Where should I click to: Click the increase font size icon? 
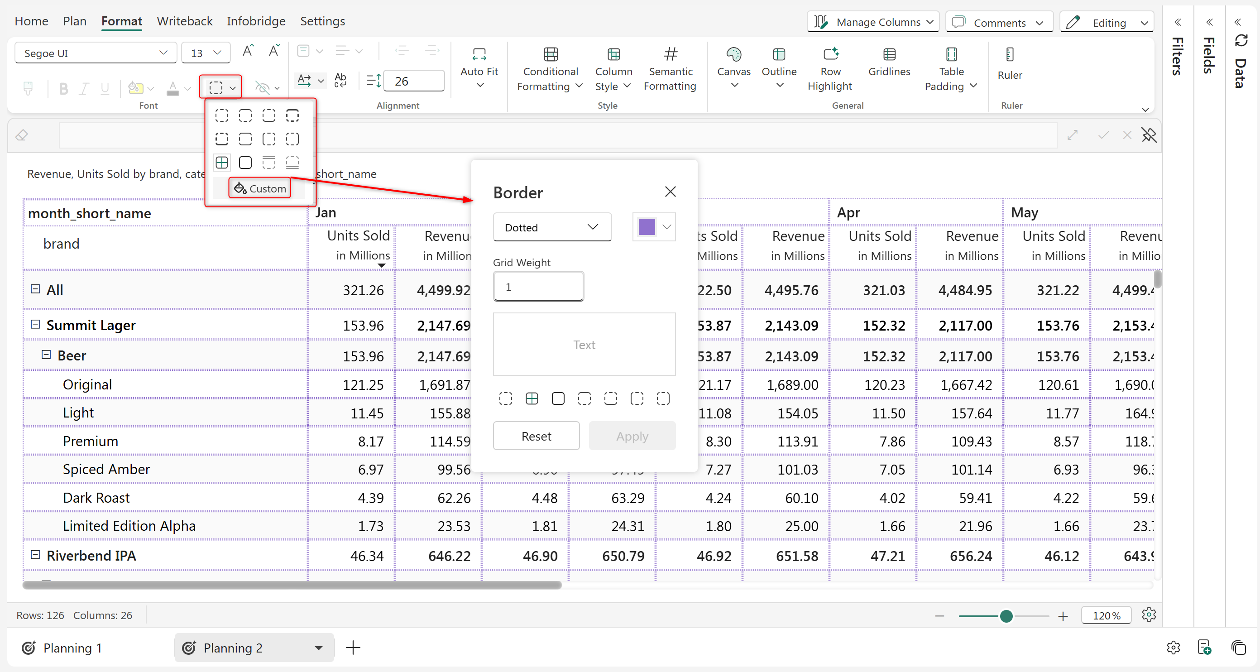[248, 51]
